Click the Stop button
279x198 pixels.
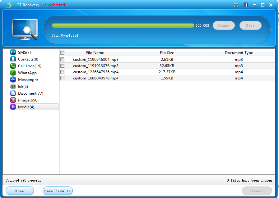point(250,25)
